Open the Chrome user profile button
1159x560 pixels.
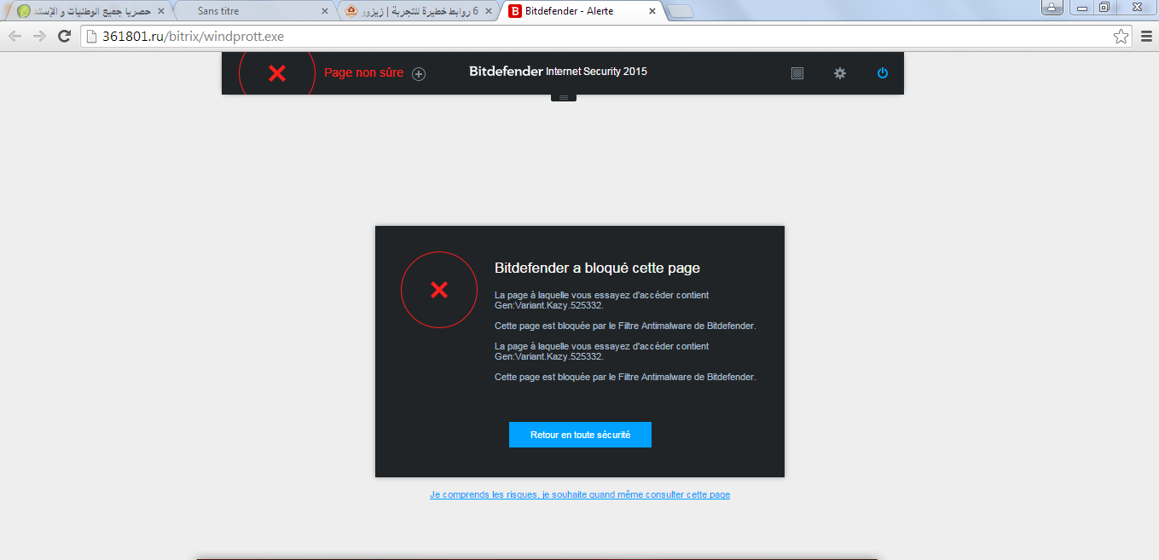point(1052,7)
